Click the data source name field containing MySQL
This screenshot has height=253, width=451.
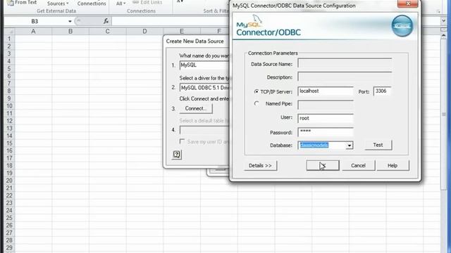[204, 65]
